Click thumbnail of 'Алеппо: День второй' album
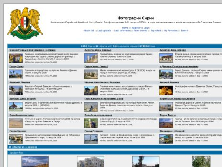 [x=166, y=58]
